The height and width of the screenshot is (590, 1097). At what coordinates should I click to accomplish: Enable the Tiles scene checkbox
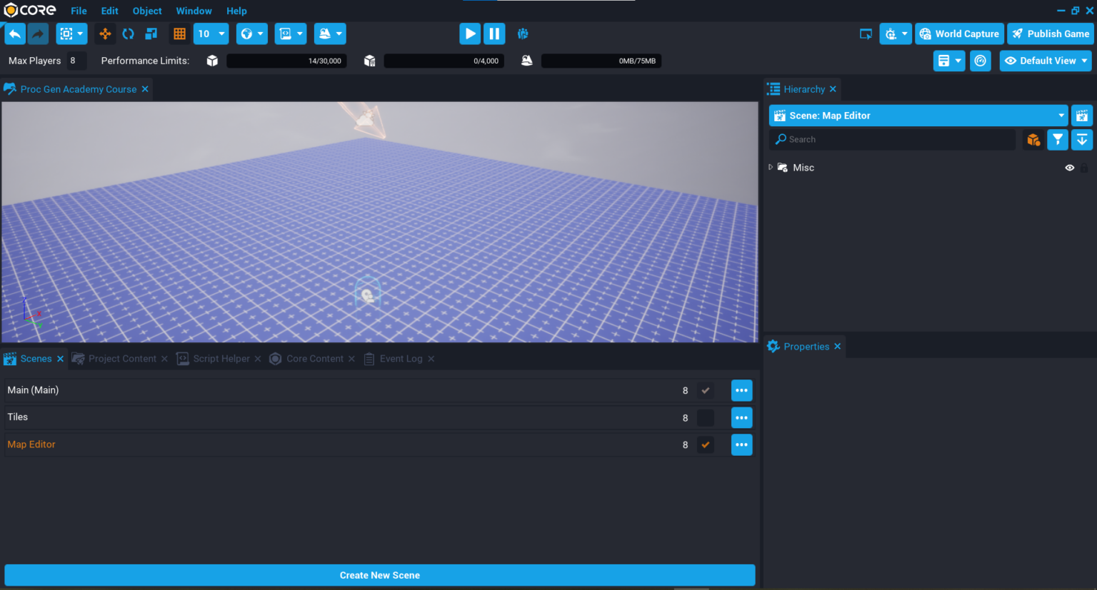point(706,417)
